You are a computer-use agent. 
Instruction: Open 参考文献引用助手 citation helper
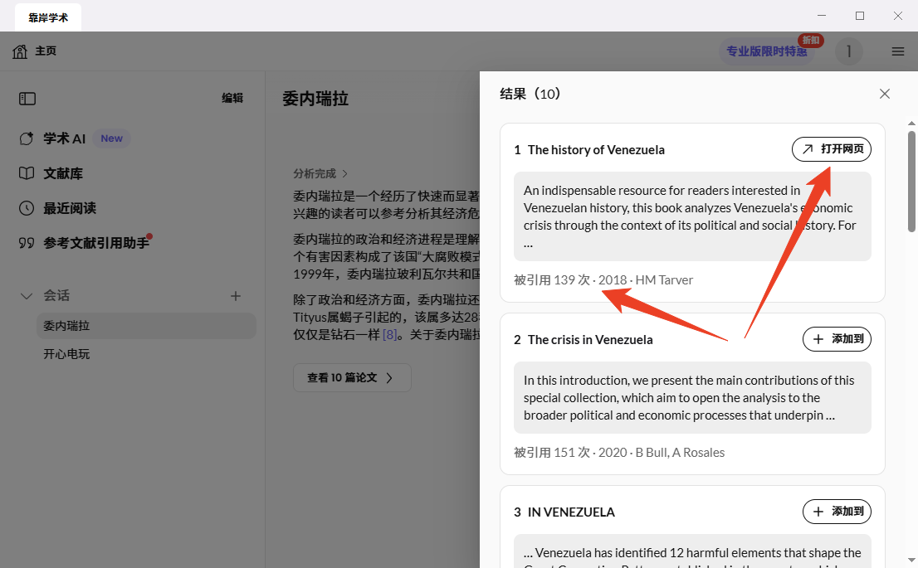pos(95,243)
